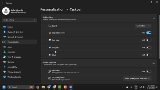Click the Pen menu icon
The image size is (160, 90).
(49, 71)
